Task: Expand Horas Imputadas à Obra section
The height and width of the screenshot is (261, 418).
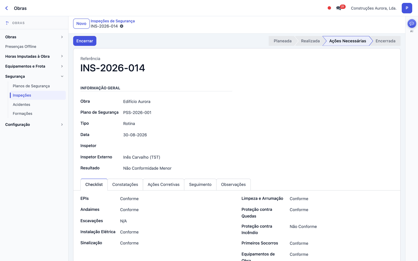Action: click(x=34, y=56)
